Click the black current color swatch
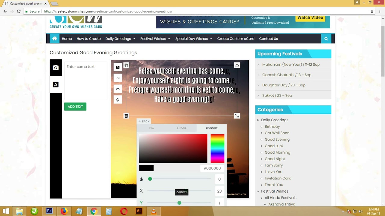Viewport: 385px width, 216px height. 146,168
